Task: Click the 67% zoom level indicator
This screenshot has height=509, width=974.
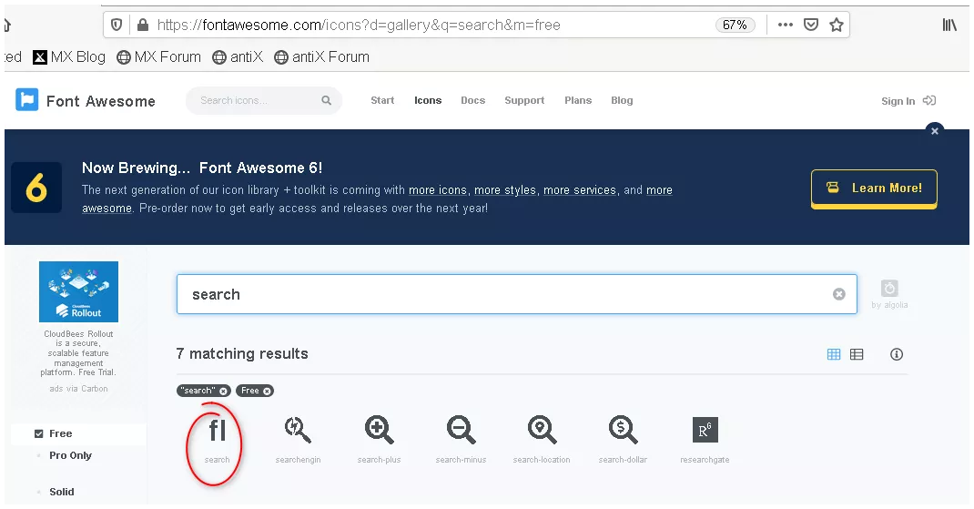Action: tap(735, 25)
